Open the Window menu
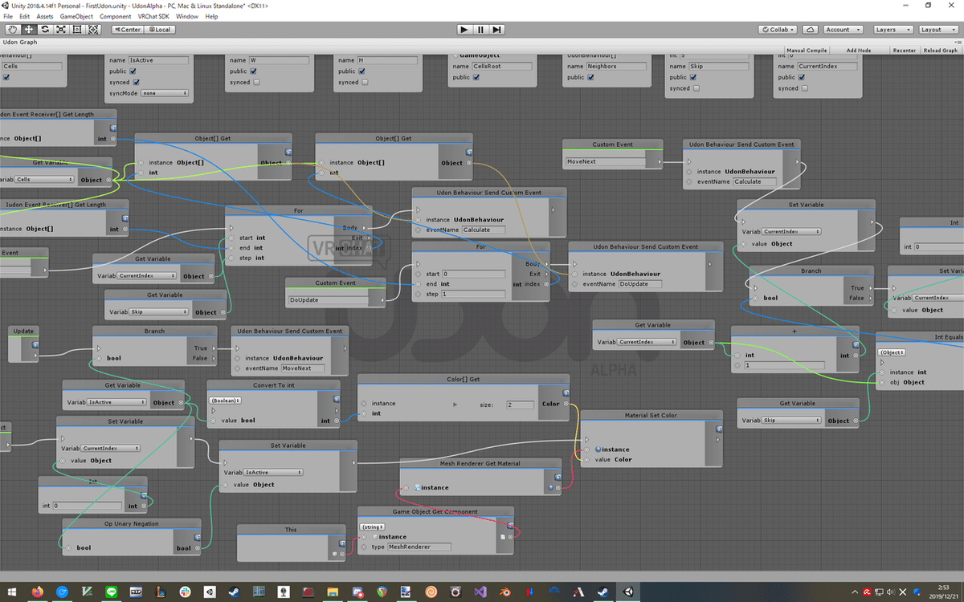Viewport: 964px width, 602px height. click(187, 16)
